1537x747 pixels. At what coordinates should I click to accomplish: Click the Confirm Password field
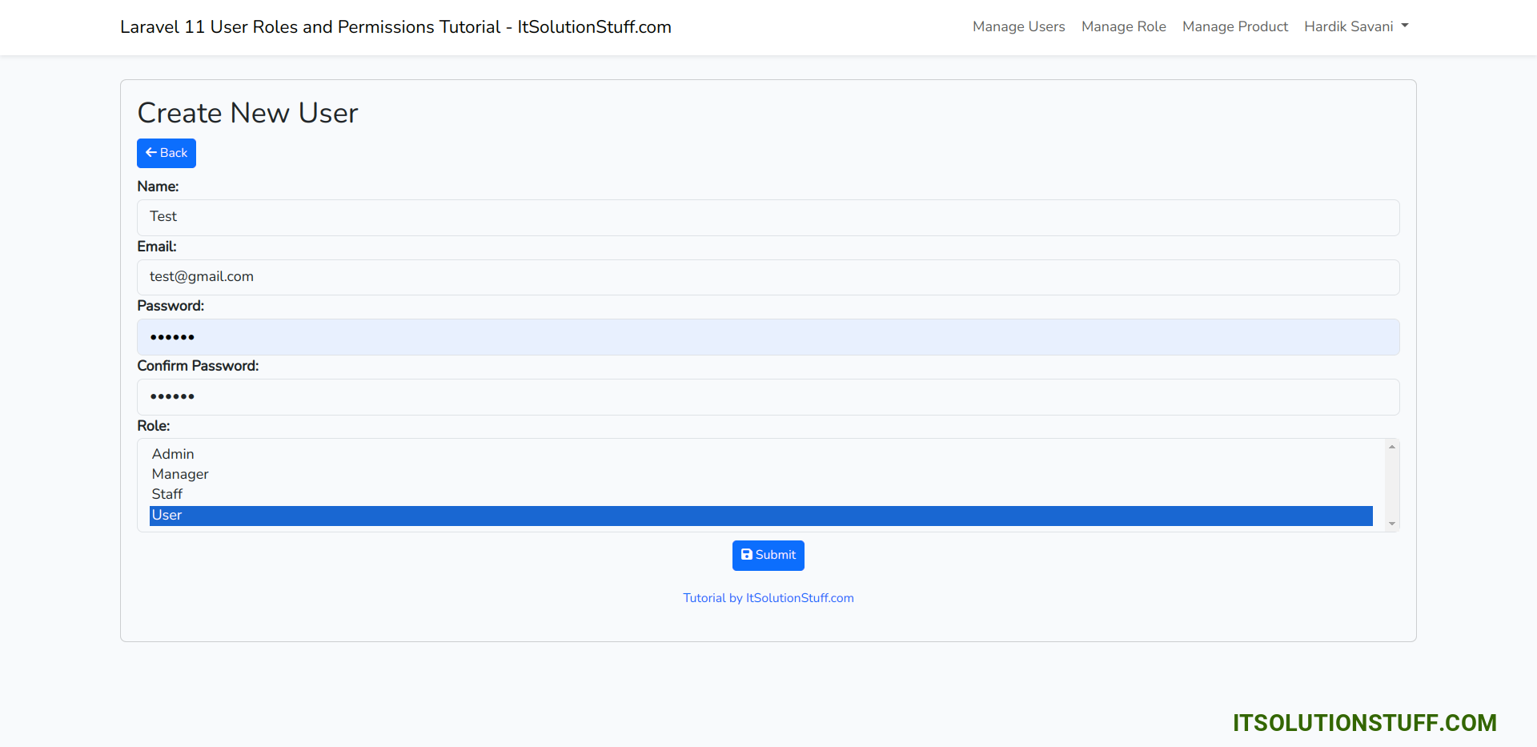tap(768, 397)
